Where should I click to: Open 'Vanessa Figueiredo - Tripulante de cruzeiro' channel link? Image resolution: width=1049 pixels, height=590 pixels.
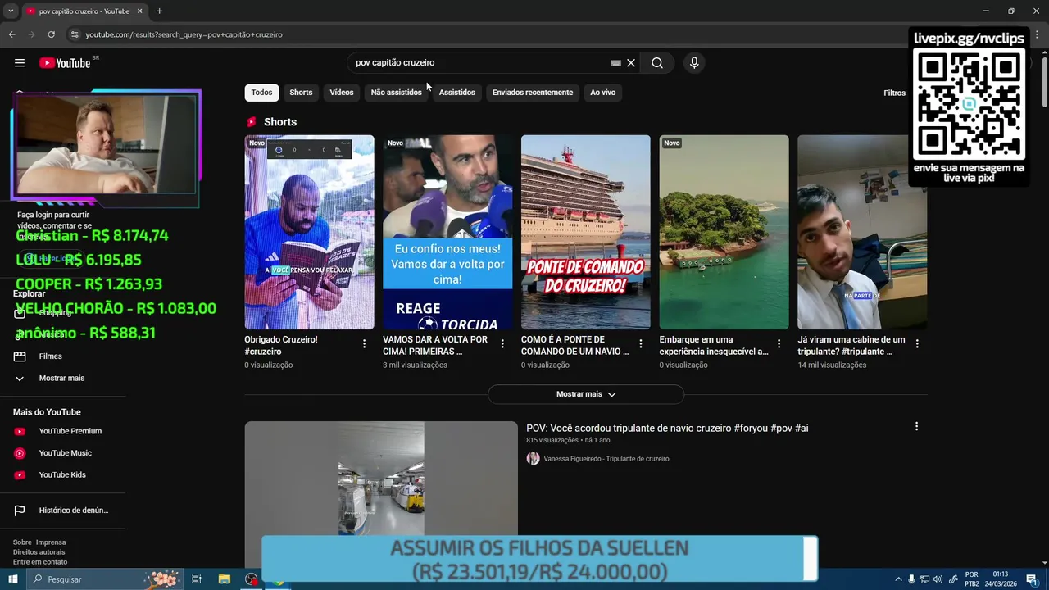[606, 459]
